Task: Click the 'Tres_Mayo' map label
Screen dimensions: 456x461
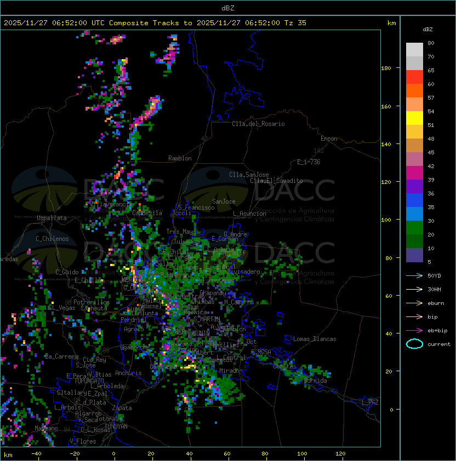Action: click(181, 232)
